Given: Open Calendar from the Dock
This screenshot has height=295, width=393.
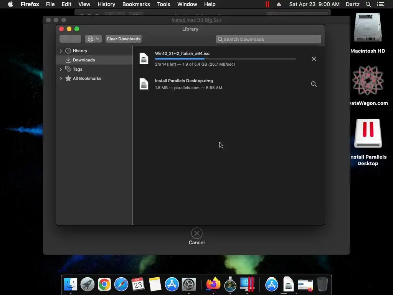Looking at the screenshot, I should [138, 284].
